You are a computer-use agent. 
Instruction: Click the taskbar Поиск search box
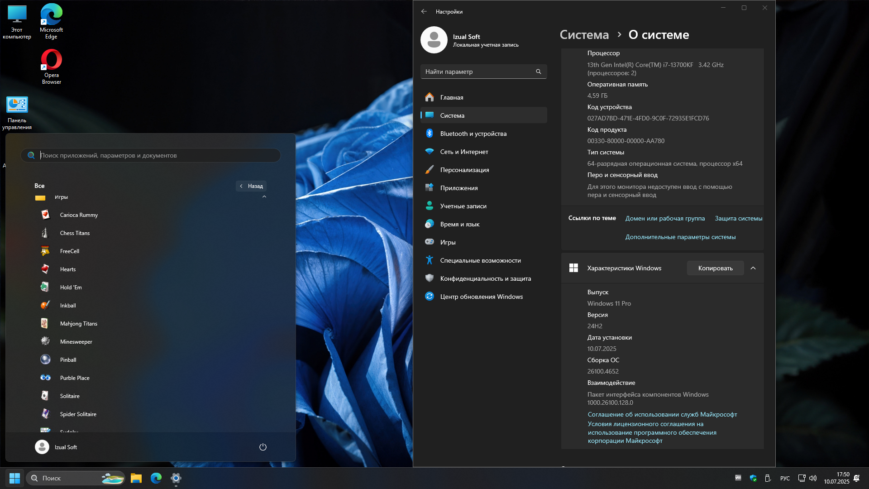[x=76, y=478]
